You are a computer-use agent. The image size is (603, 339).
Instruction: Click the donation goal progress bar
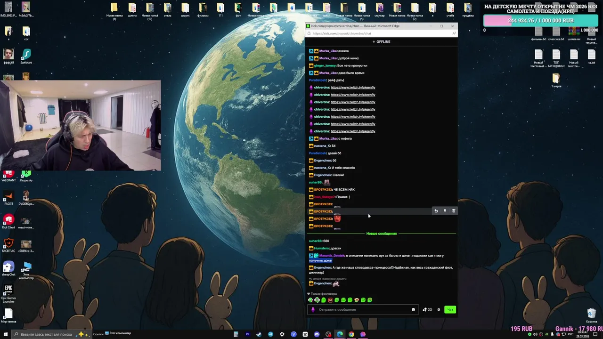(x=541, y=21)
